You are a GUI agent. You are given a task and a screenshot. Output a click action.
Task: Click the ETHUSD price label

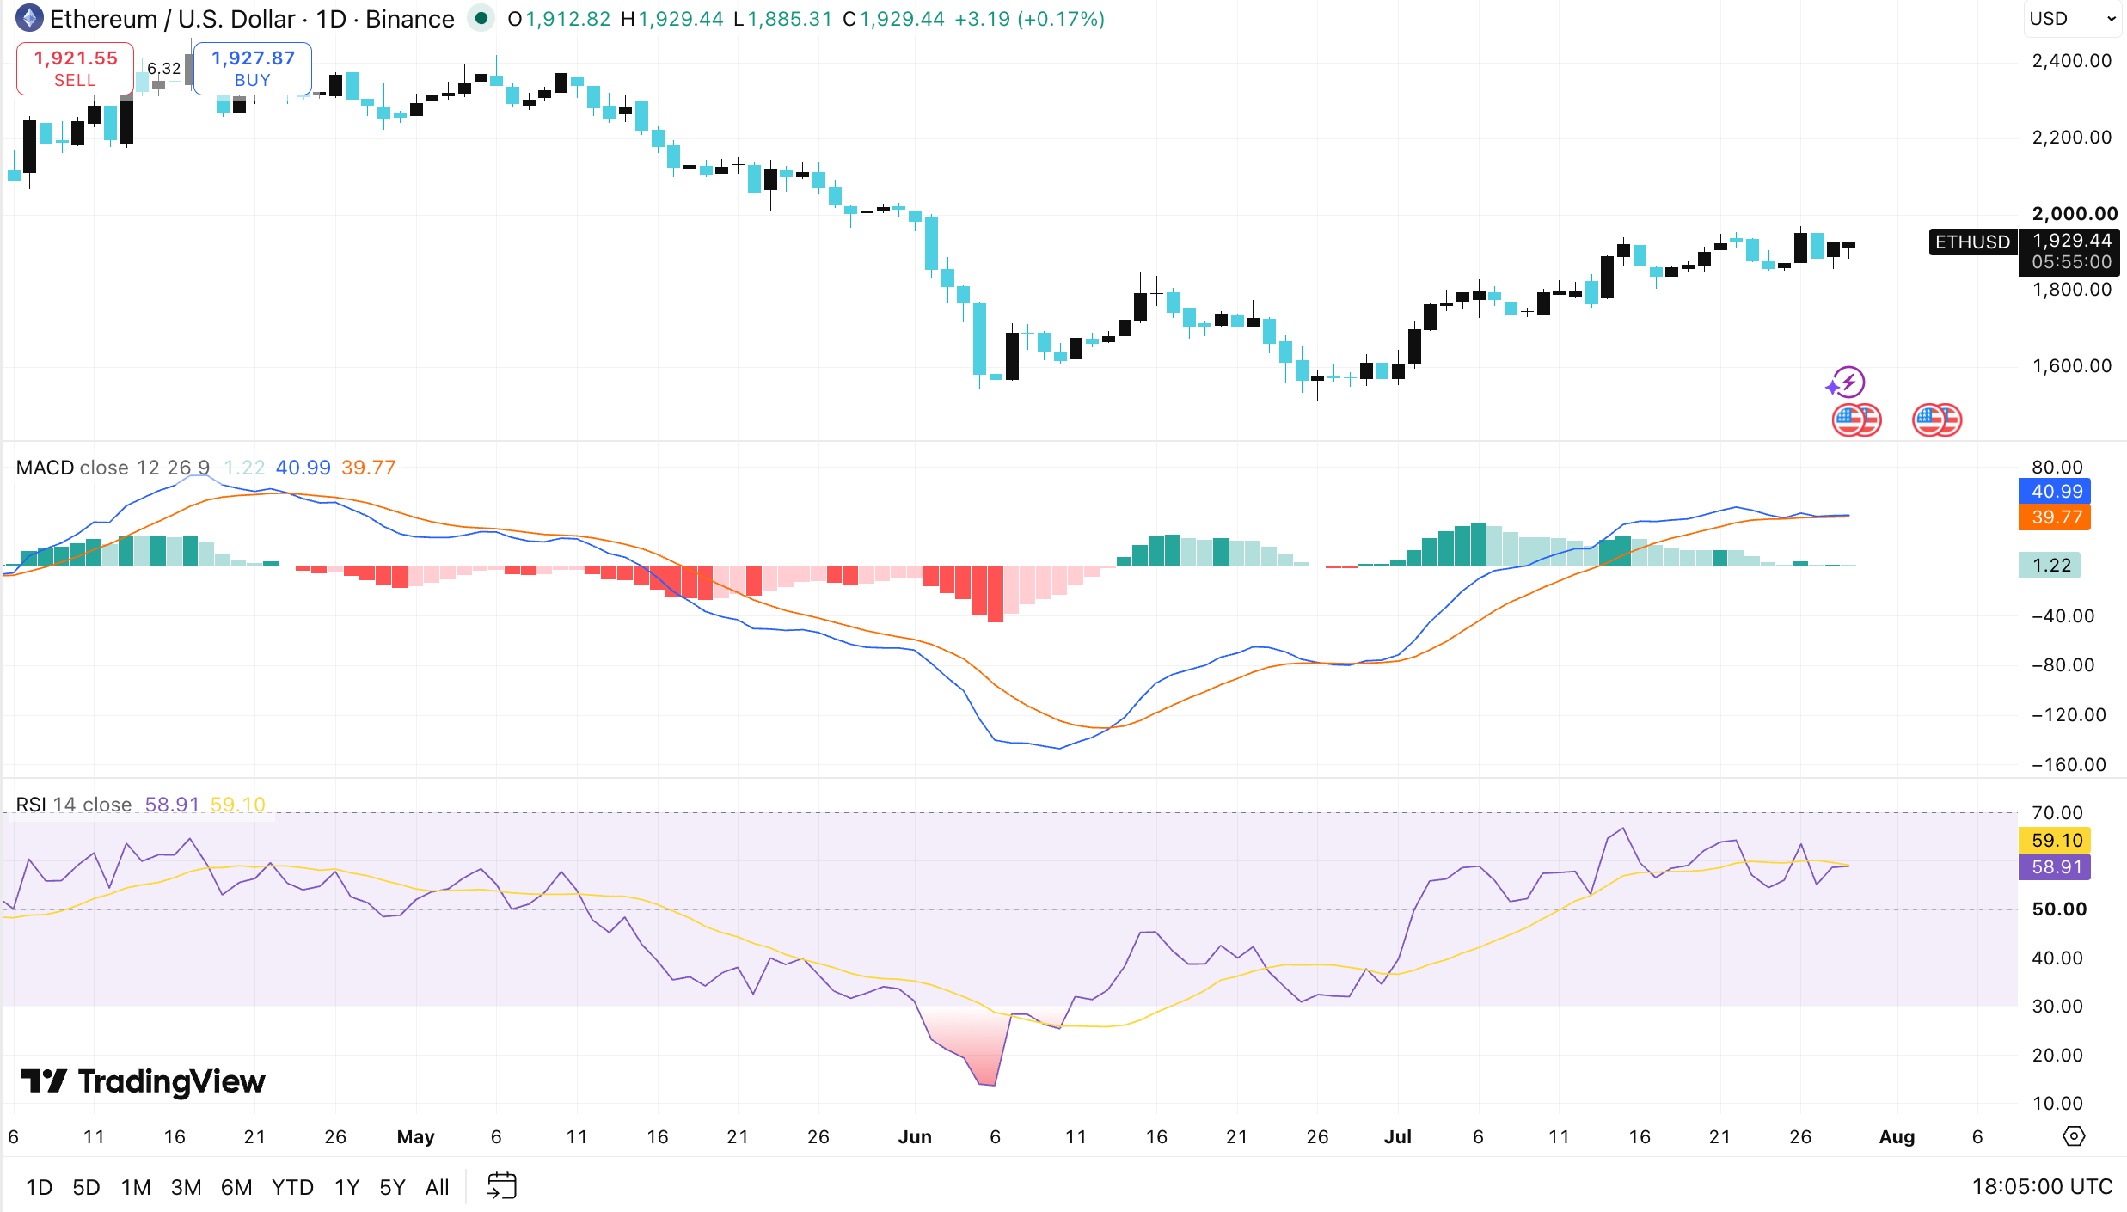tap(1972, 242)
